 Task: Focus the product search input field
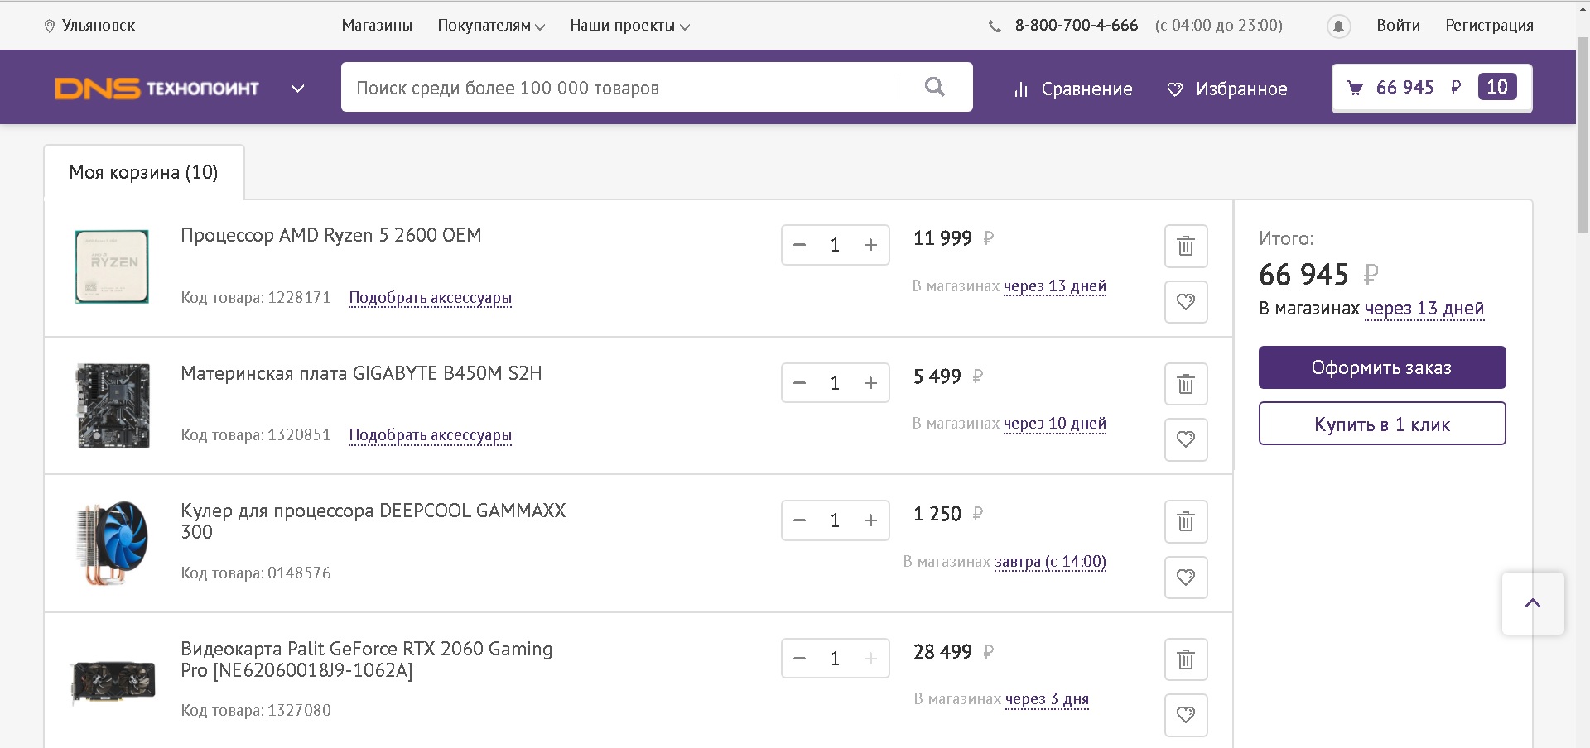point(621,88)
